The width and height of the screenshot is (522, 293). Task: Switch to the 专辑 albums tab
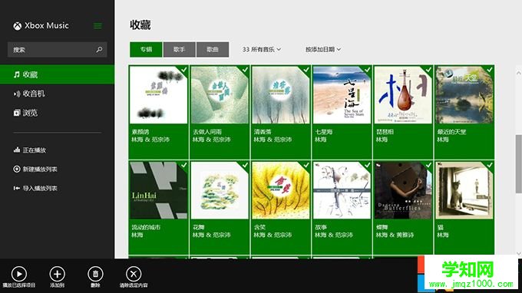pos(146,50)
